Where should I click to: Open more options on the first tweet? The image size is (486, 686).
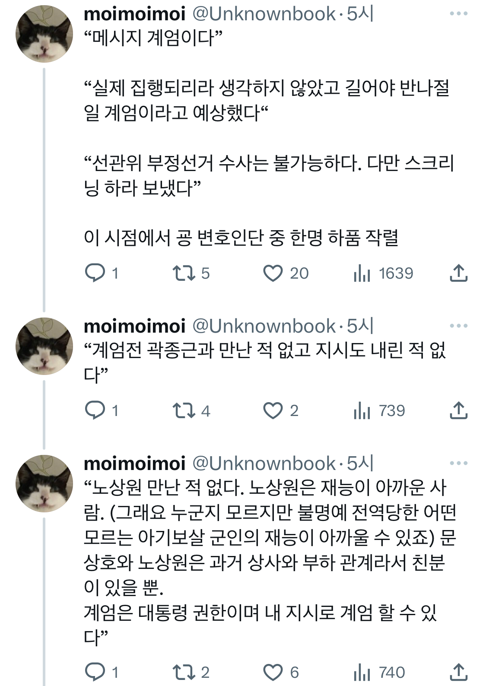pos(458,14)
